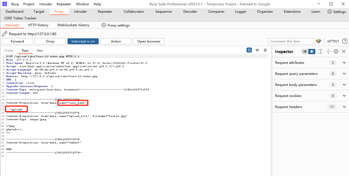
Task: Click the phpinfo(); payload line
Action: (x=15, y=129)
